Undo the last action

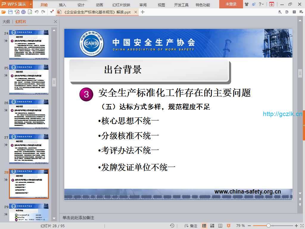coord(37,12)
